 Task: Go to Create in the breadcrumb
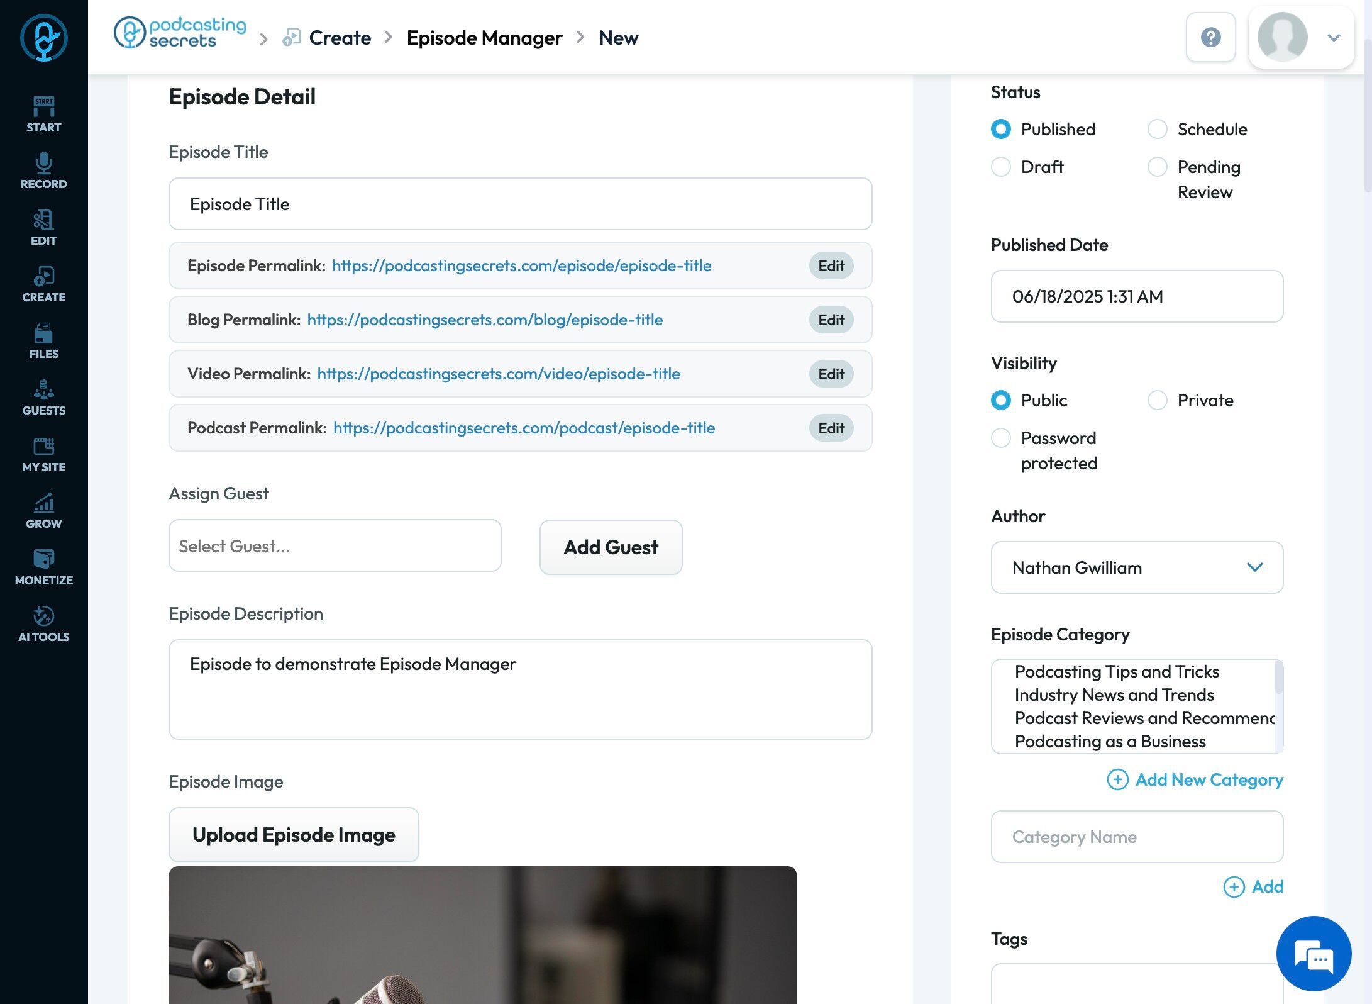coord(340,38)
